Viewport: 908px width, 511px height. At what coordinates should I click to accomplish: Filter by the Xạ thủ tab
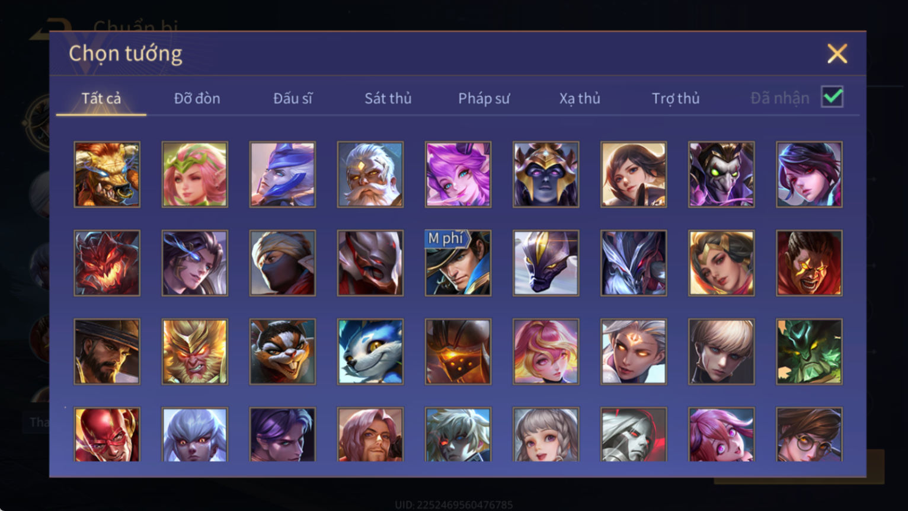[580, 98]
